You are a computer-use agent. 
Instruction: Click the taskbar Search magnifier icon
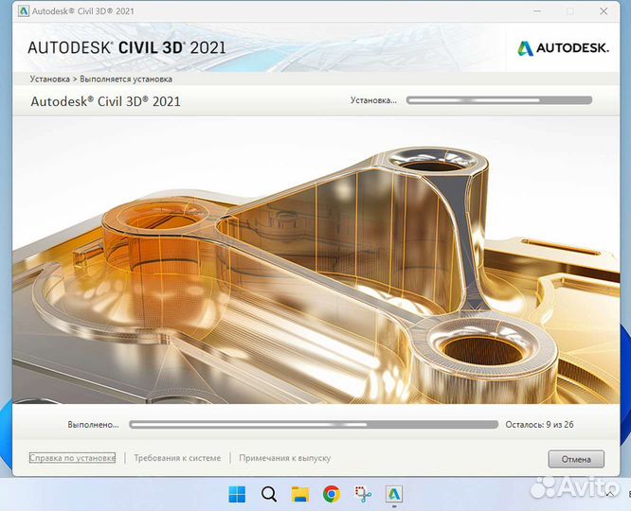(268, 493)
